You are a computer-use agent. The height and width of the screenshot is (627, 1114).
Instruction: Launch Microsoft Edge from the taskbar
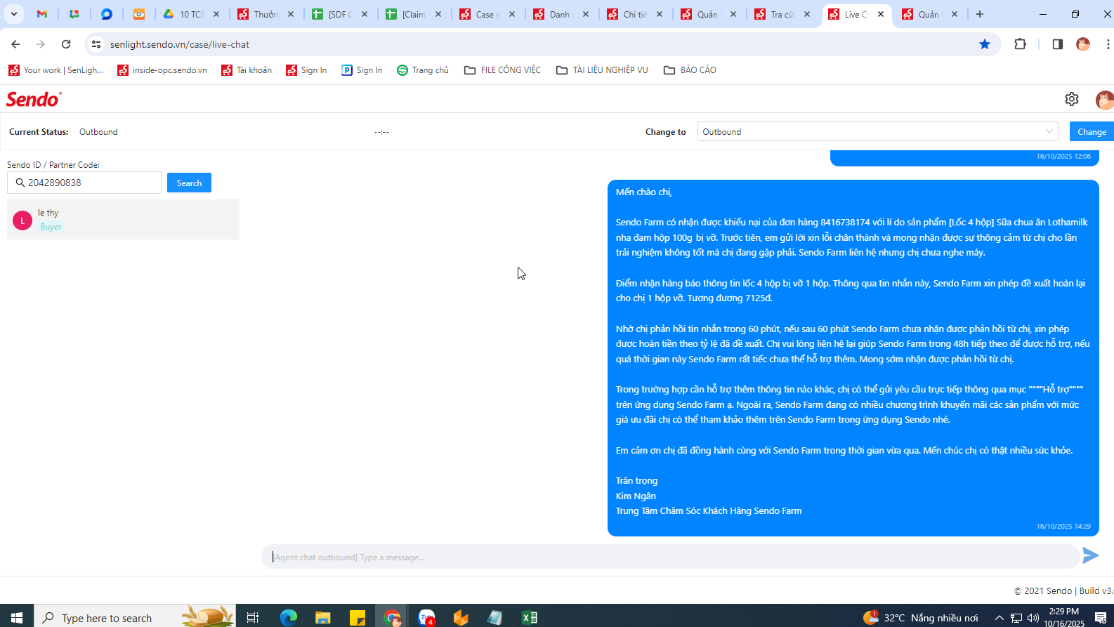click(289, 617)
